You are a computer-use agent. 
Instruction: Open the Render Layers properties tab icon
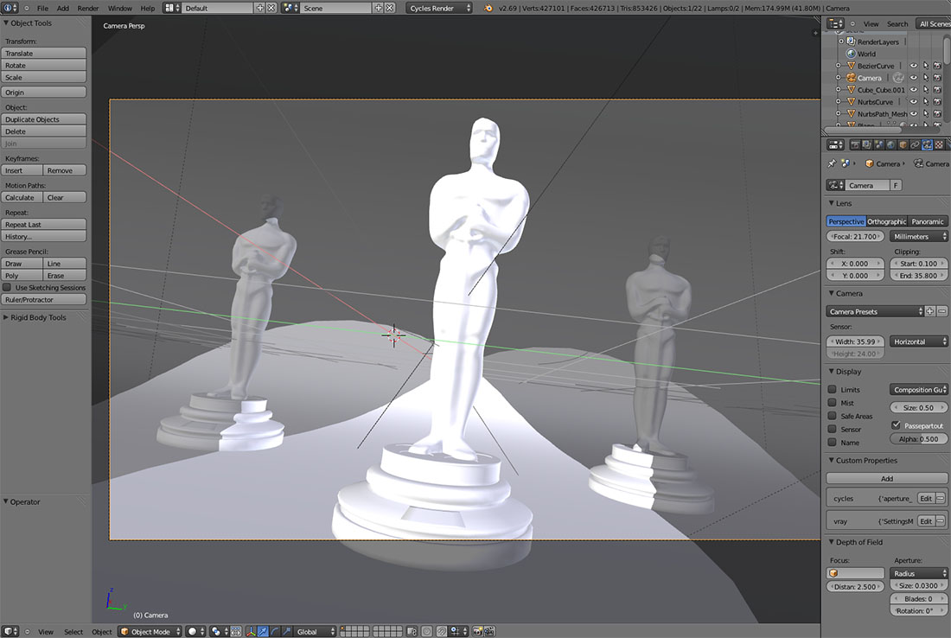(866, 145)
